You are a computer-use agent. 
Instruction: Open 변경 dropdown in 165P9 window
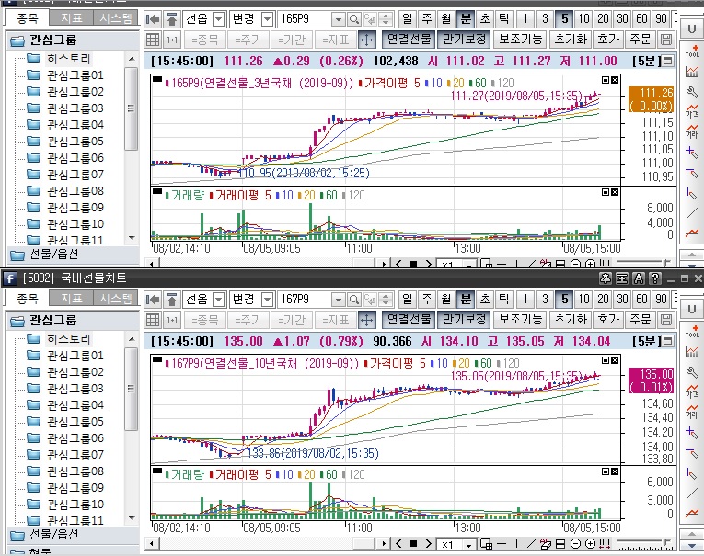tap(267, 19)
